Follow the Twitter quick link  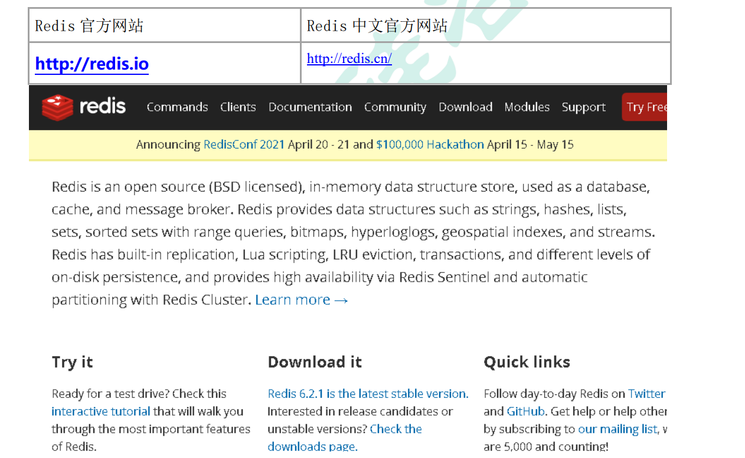[646, 394]
